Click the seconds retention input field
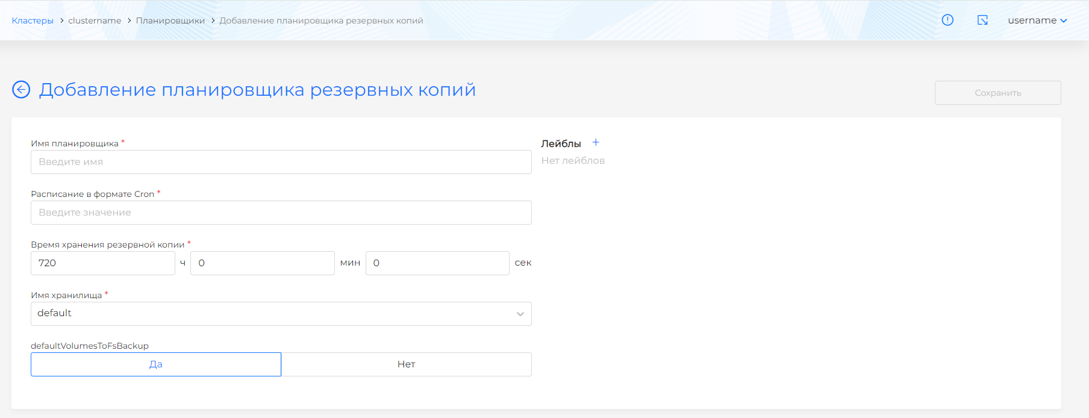The height and width of the screenshot is (418, 1089). (x=437, y=263)
